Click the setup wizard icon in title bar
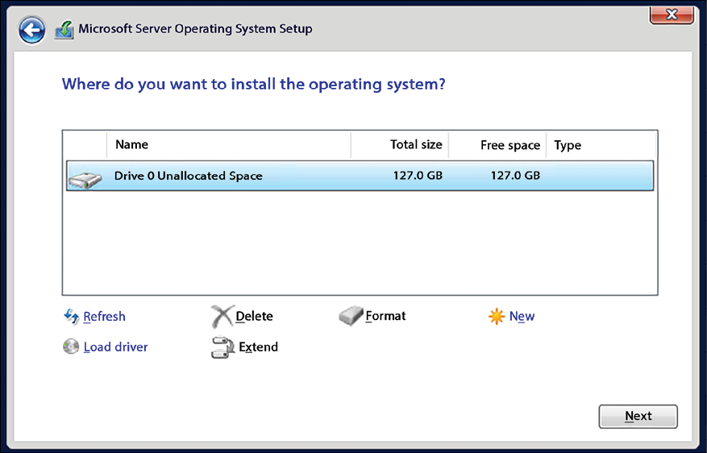 64,30
